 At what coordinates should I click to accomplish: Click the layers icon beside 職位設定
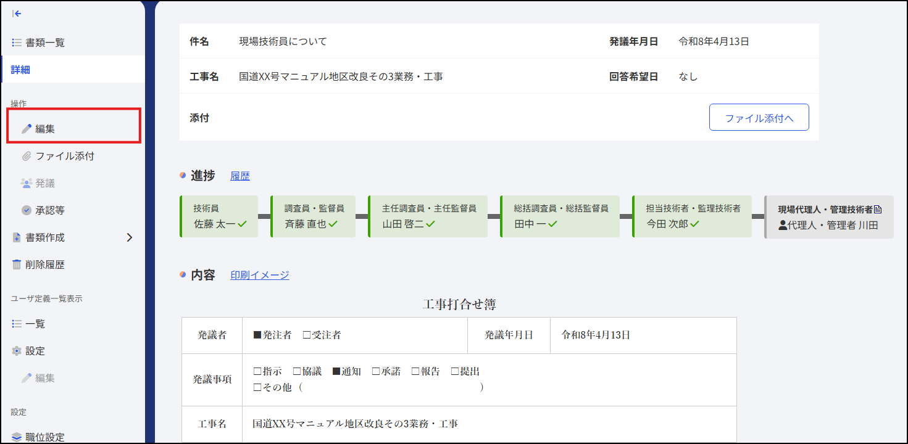click(x=17, y=437)
